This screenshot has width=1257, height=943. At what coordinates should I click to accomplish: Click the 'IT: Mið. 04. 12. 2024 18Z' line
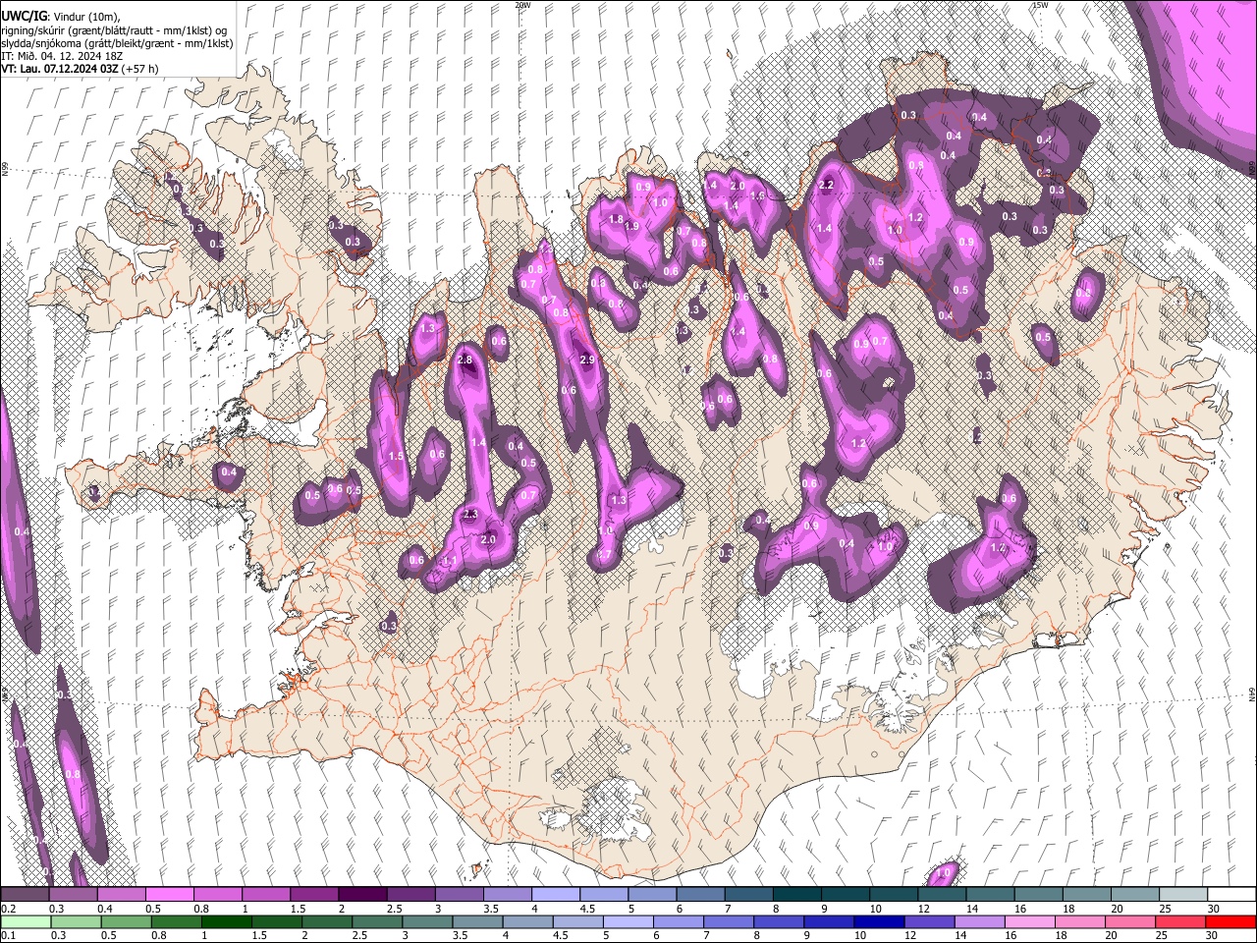(62, 57)
